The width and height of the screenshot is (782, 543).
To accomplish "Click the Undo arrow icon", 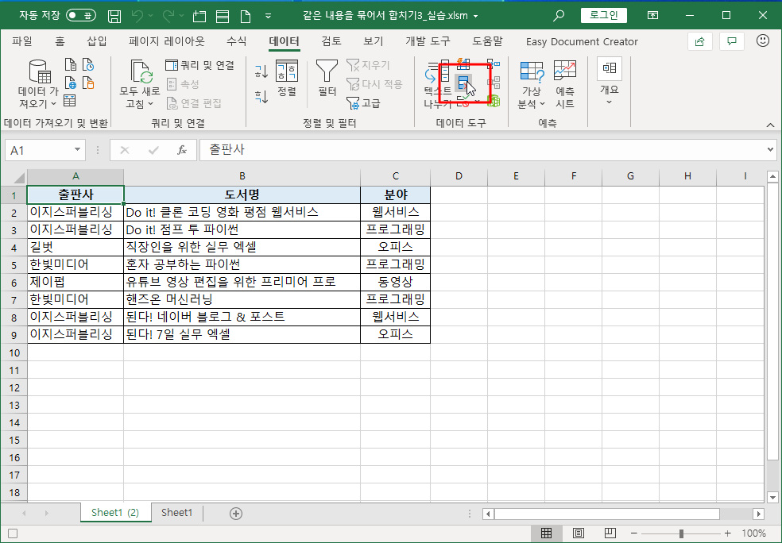I will [x=137, y=16].
